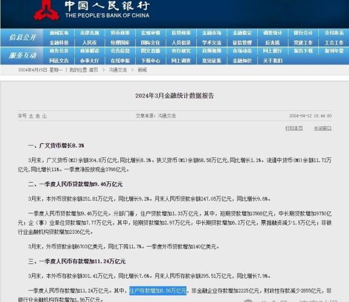Viewport: 349px width, 302px height.
Task: Select the 信息公开 section header
Action: click(22, 37)
